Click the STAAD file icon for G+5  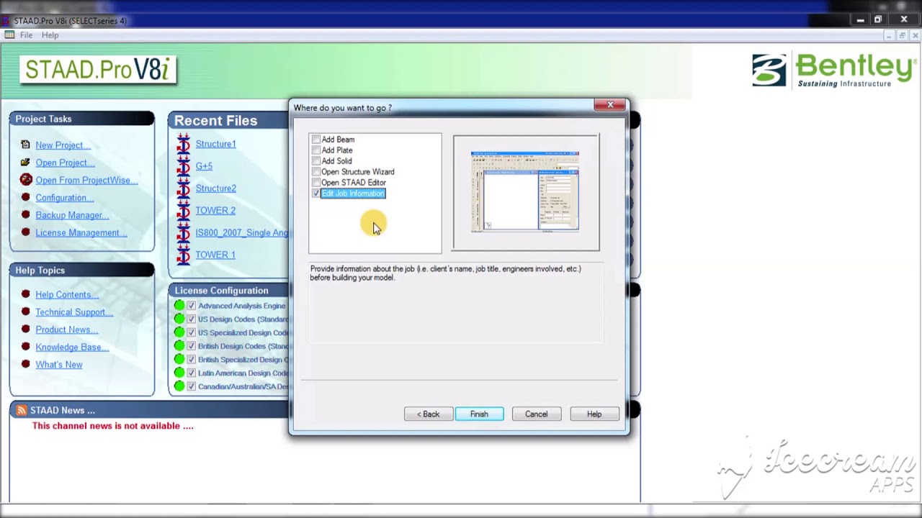[184, 166]
